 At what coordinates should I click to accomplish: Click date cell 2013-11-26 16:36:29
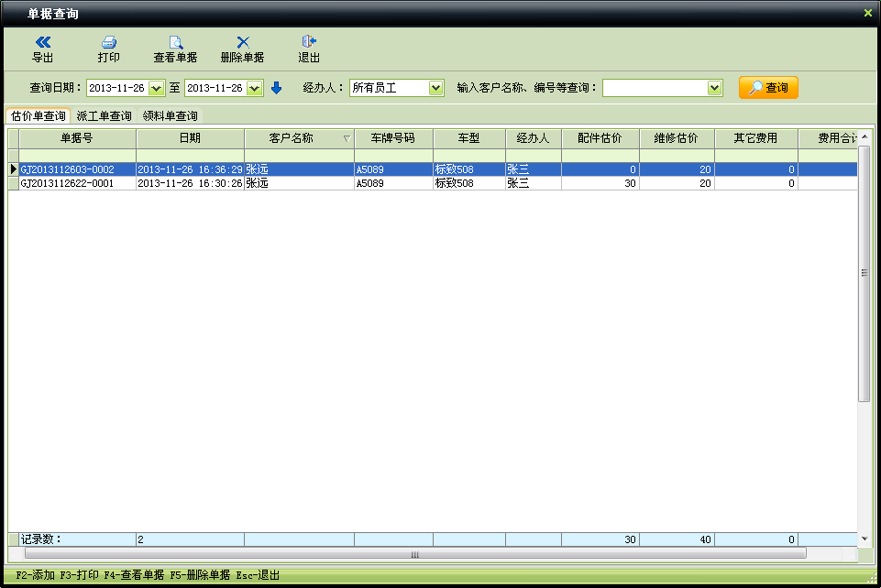(190, 169)
